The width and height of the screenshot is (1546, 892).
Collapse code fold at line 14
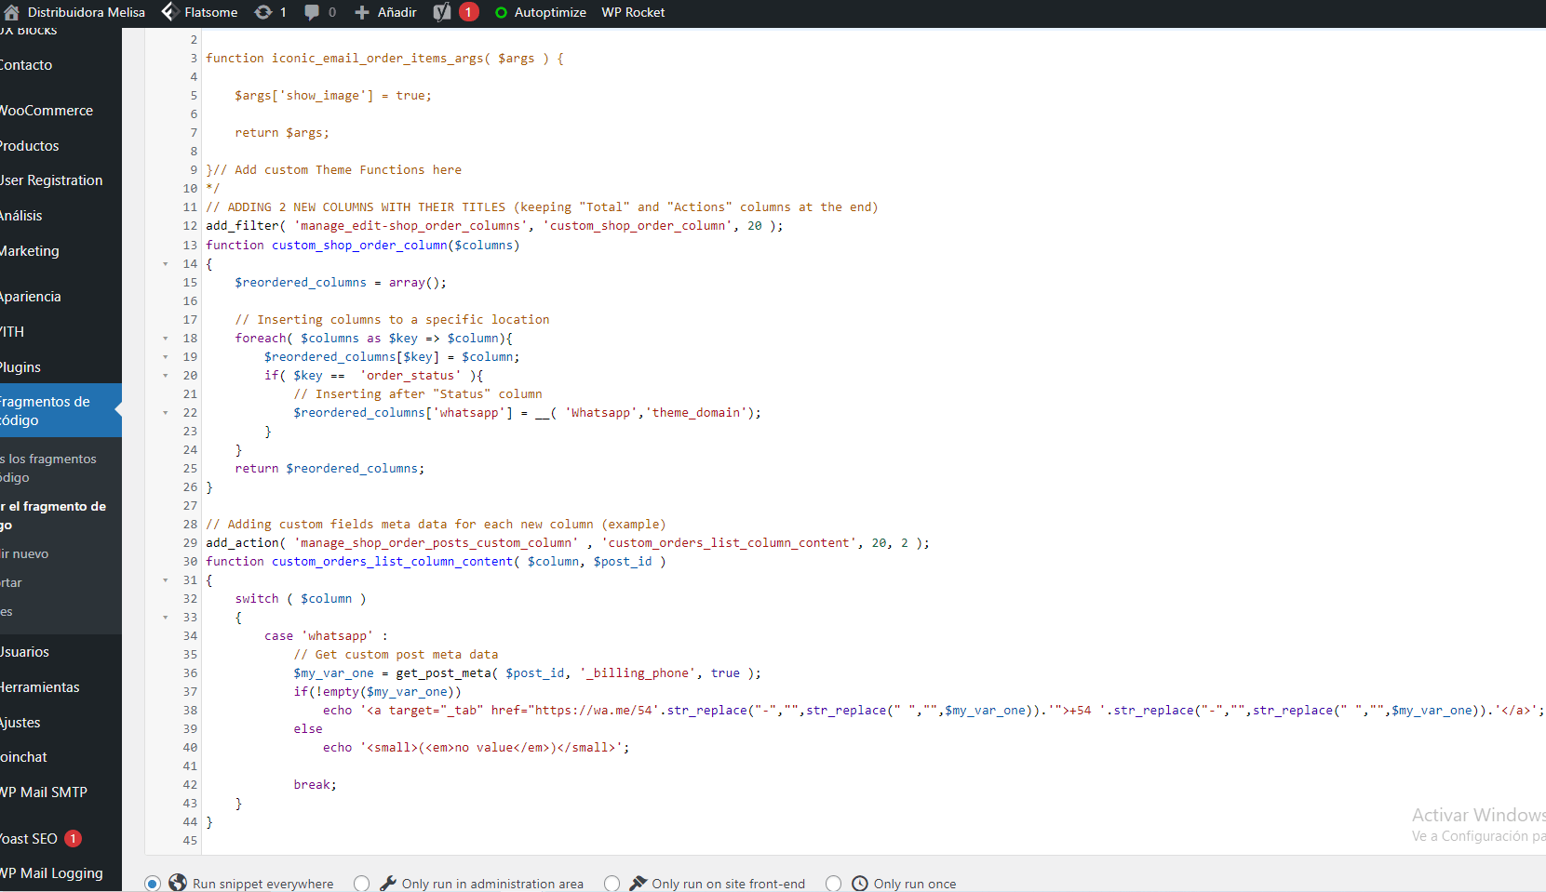(x=166, y=264)
